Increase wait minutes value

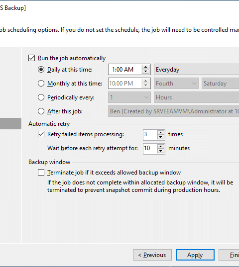click(161, 146)
